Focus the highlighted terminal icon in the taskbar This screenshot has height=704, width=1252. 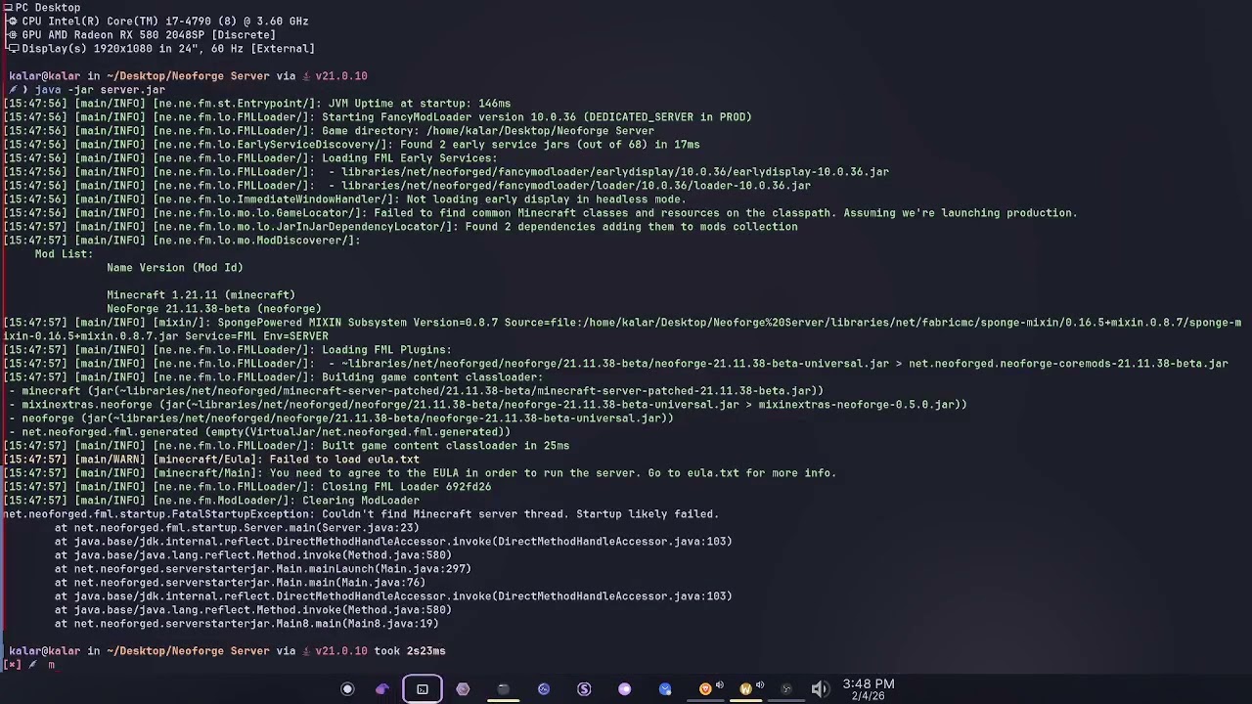pyautogui.click(x=423, y=689)
